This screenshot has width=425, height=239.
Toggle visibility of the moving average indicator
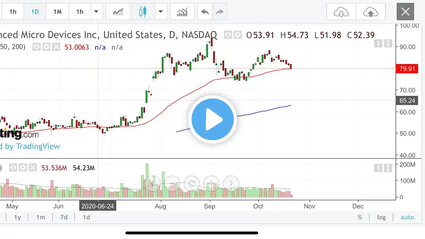click(x=37, y=47)
